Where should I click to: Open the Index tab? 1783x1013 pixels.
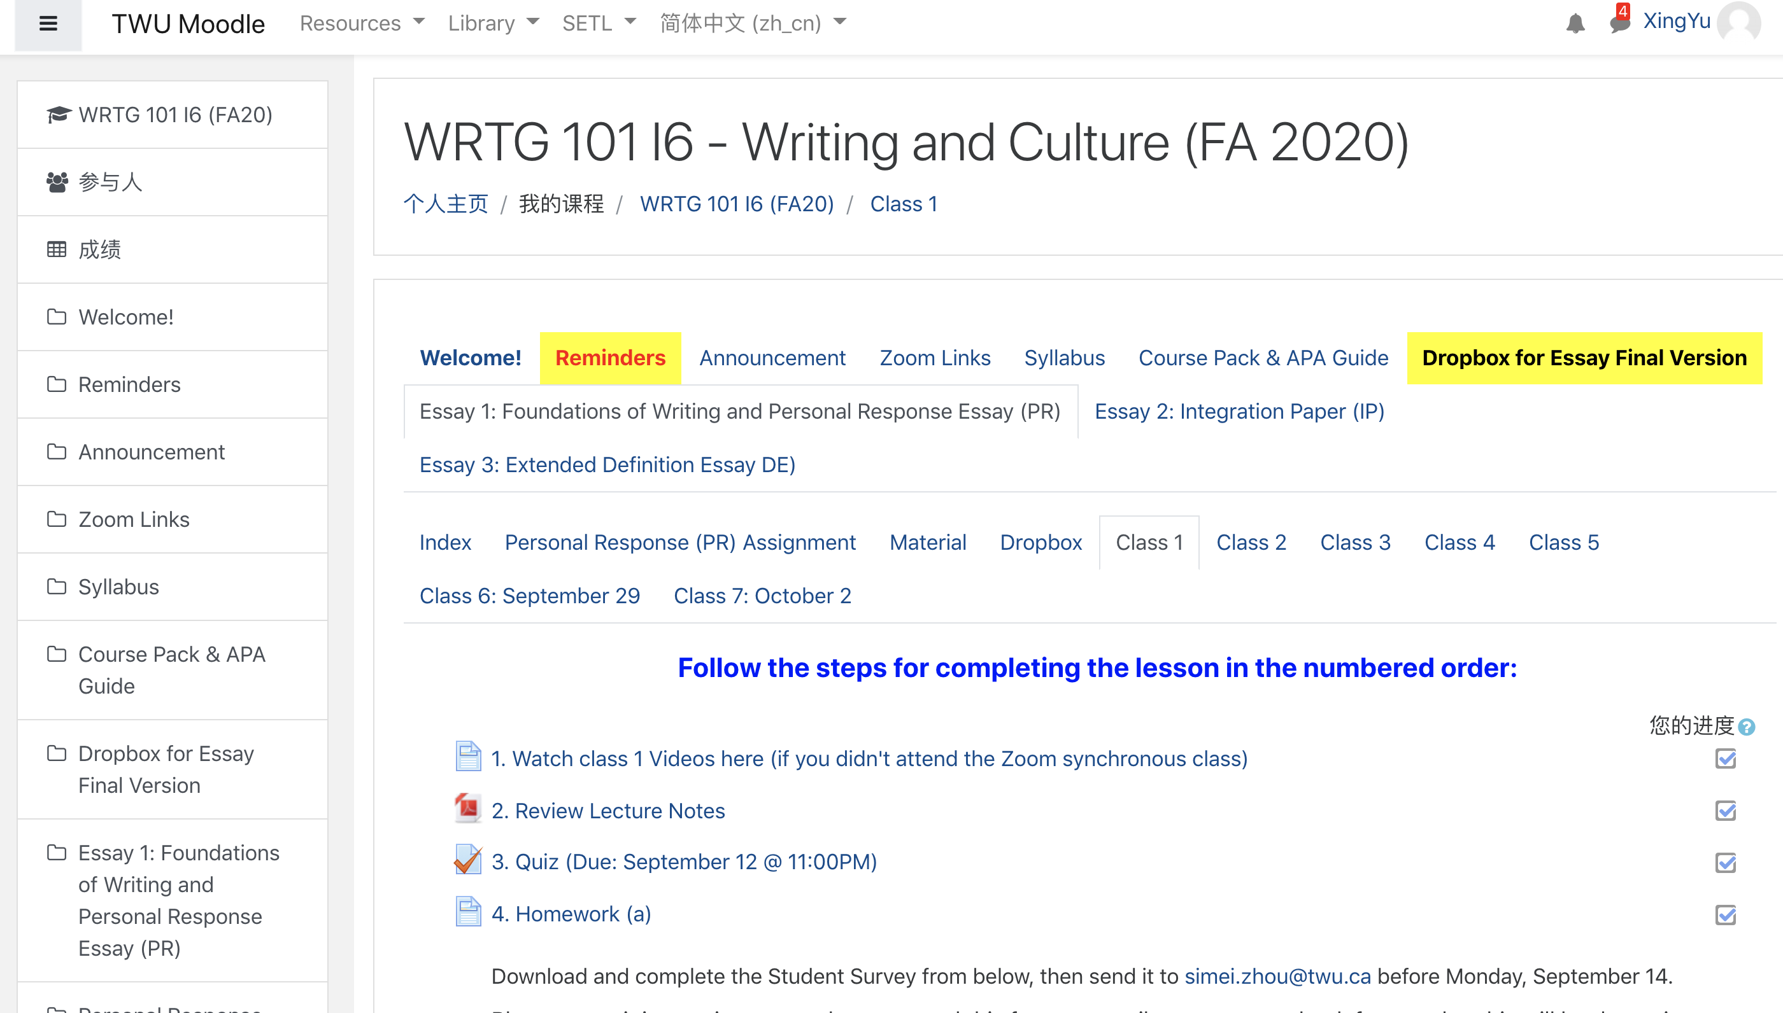pos(445,542)
